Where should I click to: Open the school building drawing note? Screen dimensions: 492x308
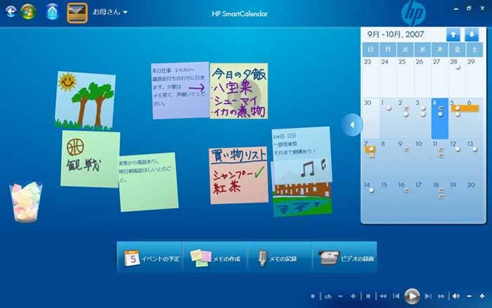(302, 200)
